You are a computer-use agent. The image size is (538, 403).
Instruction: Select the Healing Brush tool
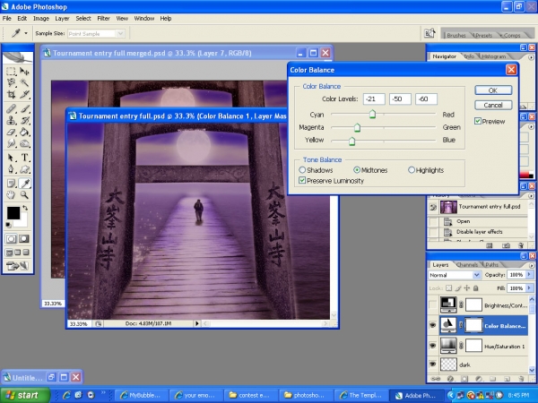point(11,109)
